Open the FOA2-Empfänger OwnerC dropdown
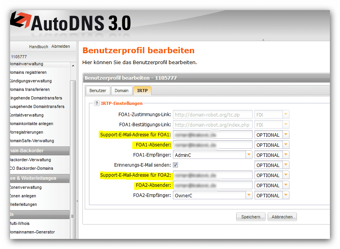The image size is (340, 249). [x=249, y=195]
